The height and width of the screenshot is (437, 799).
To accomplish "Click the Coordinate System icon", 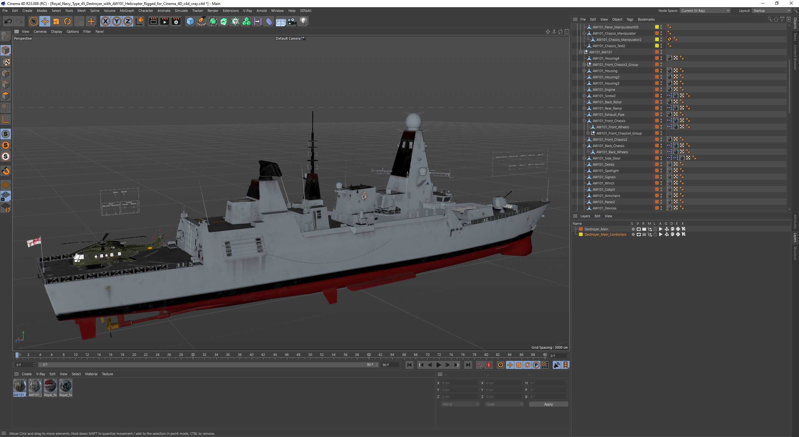I will point(140,21).
